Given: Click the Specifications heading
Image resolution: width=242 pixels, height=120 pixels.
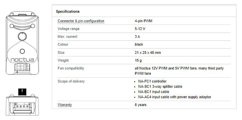Looking at the screenshot, I should [x=68, y=11].
